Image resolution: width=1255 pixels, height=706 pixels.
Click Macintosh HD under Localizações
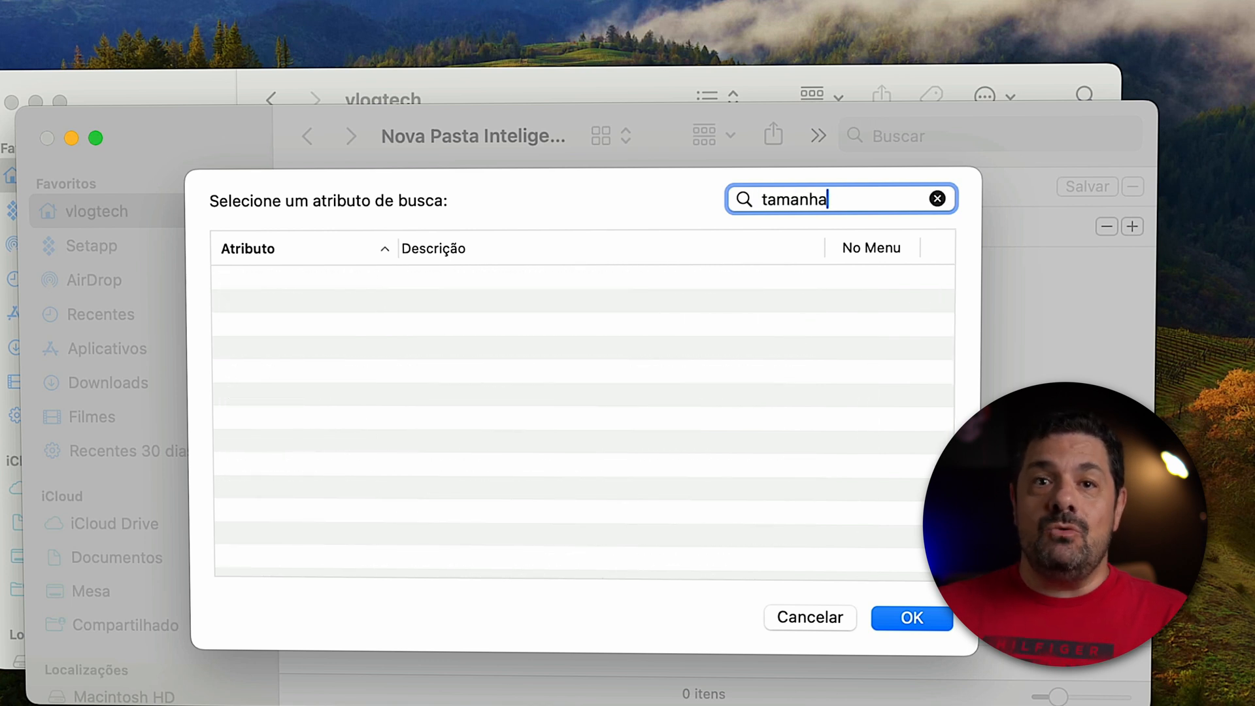pos(125,698)
